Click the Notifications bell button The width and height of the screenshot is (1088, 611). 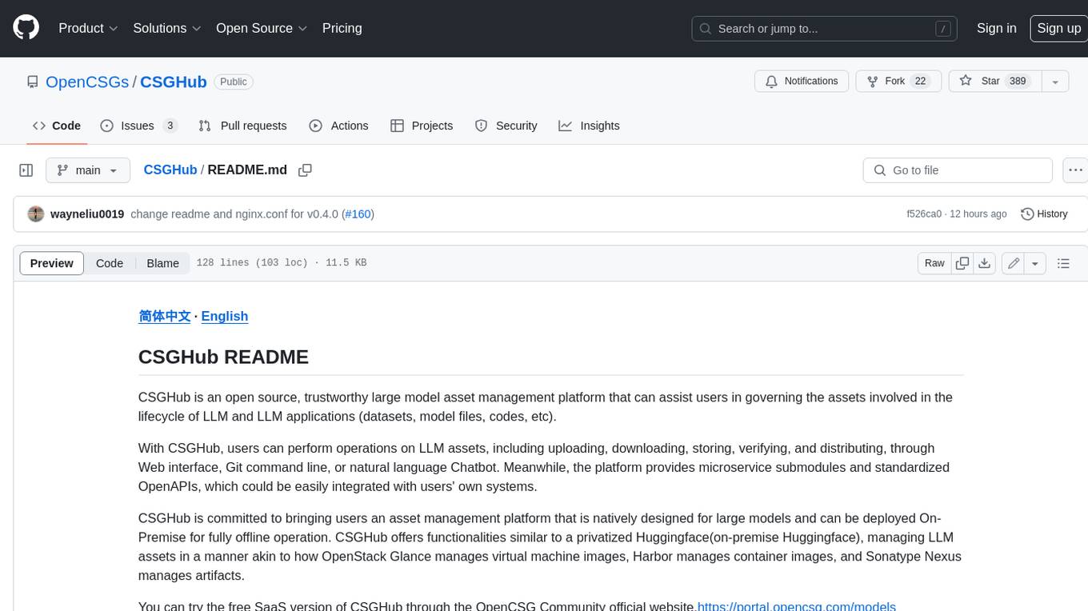tap(802, 82)
